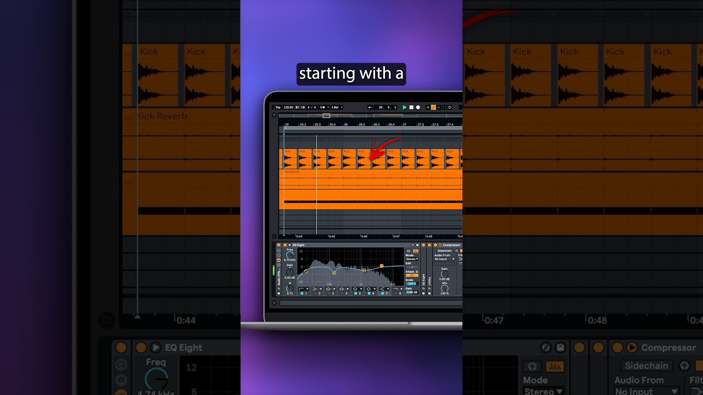Click the Edit A button
Image resolution: width=703 pixels, height=395 pixels.
[412, 267]
